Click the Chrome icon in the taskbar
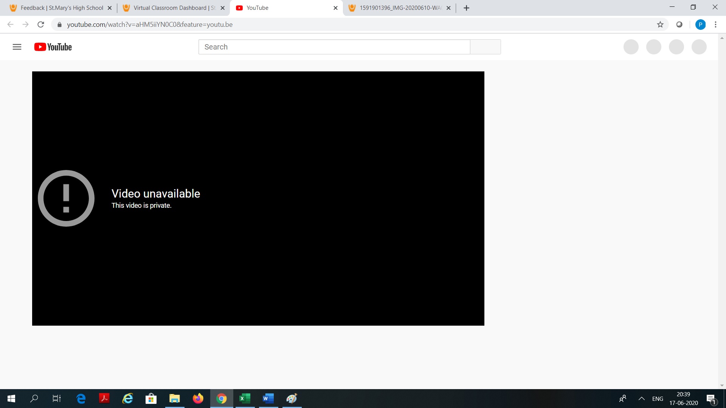726x408 pixels. point(222,399)
